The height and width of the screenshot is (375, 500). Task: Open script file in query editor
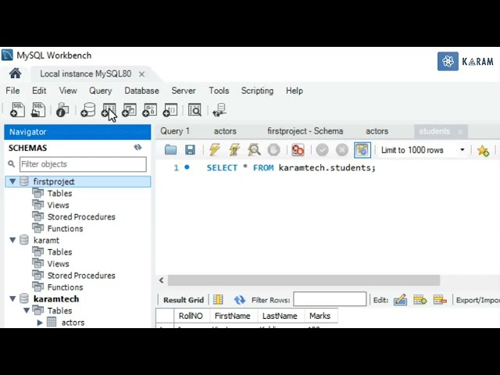[170, 149]
